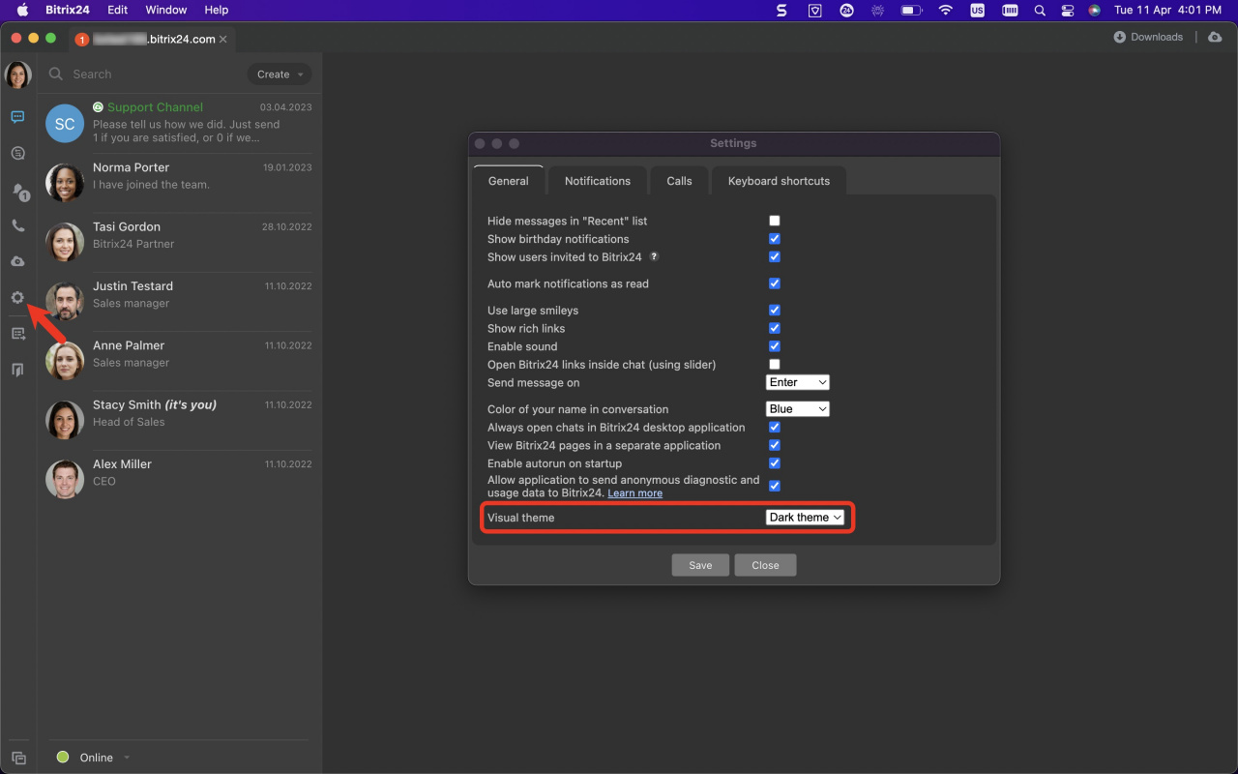Open settings via the gear icon
The height and width of the screenshot is (774, 1238).
(17, 297)
